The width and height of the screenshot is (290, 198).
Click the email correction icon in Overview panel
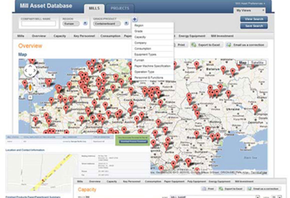click(x=229, y=45)
